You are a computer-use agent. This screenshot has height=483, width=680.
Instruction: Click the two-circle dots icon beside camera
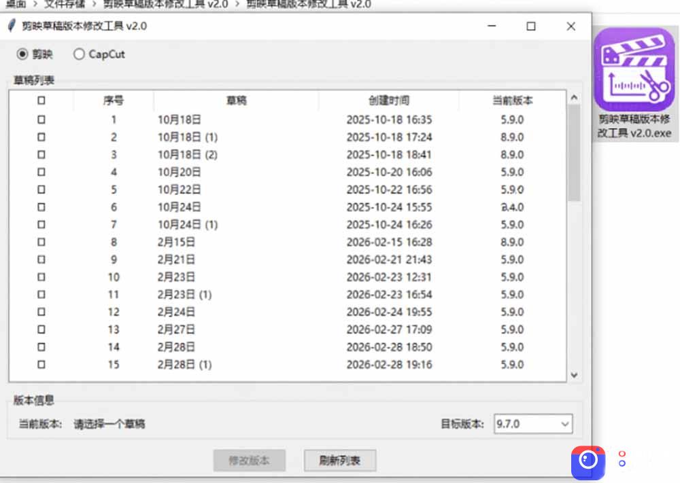pyautogui.click(x=622, y=459)
